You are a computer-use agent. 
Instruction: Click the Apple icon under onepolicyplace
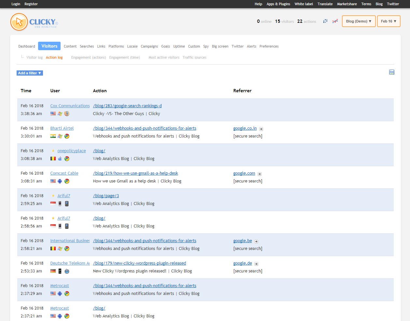click(60, 159)
